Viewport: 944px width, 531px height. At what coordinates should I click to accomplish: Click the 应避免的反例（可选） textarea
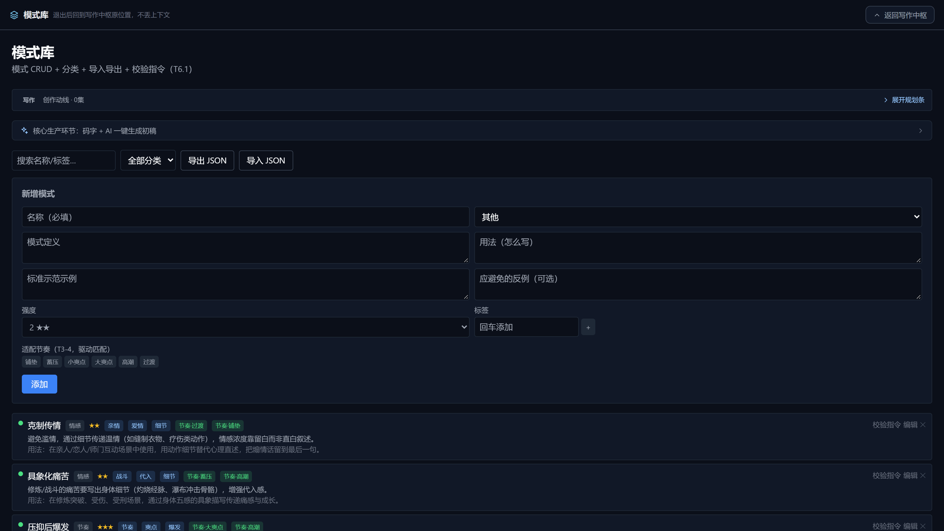[x=698, y=284]
